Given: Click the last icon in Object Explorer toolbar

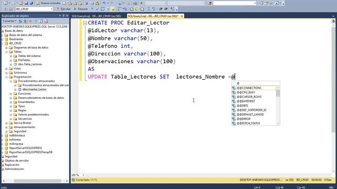Looking at the screenshot, I should 46,21.
